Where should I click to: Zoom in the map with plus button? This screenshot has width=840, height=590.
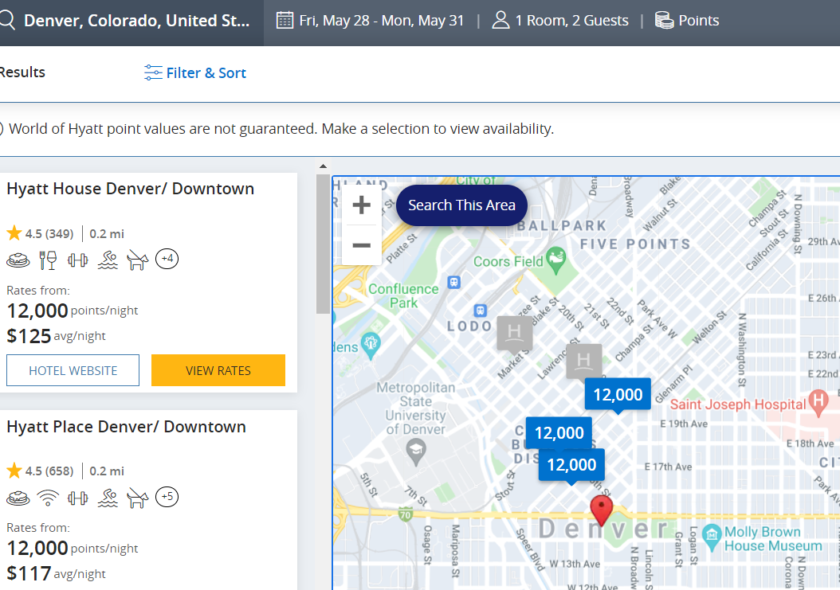(362, 205)
